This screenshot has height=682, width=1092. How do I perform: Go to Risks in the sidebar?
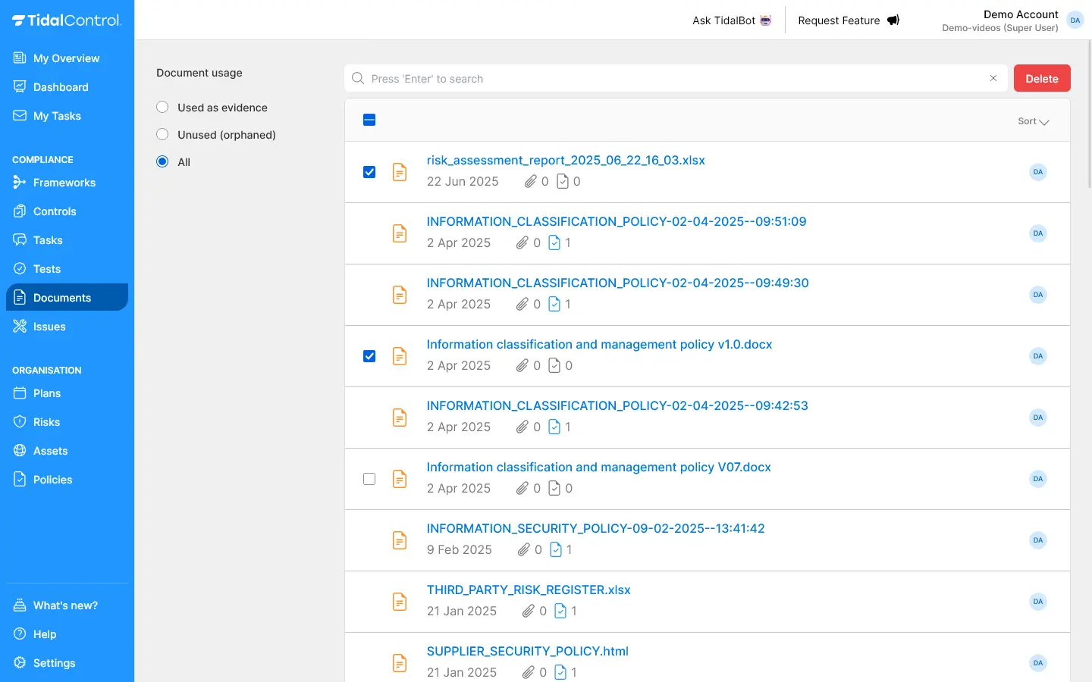[x=46, y=422]
